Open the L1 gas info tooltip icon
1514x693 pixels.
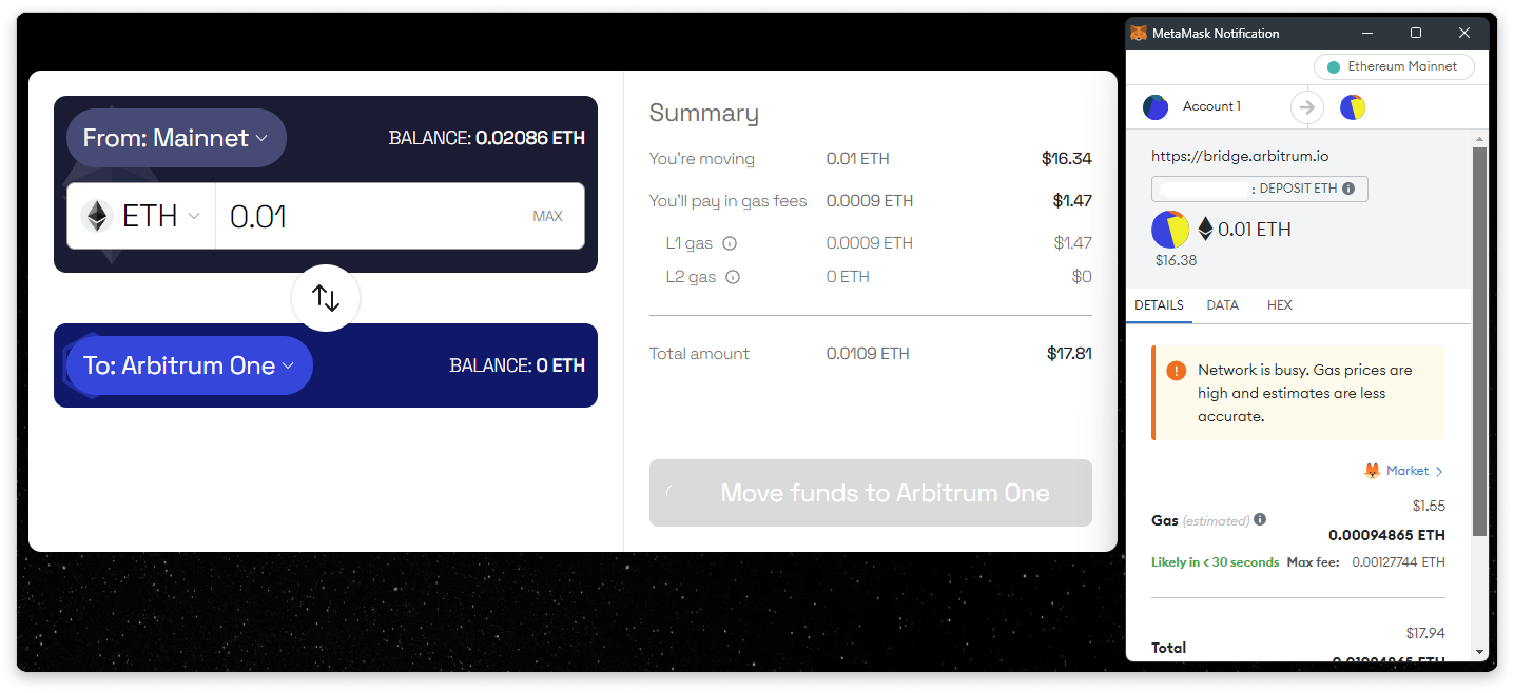730,244
